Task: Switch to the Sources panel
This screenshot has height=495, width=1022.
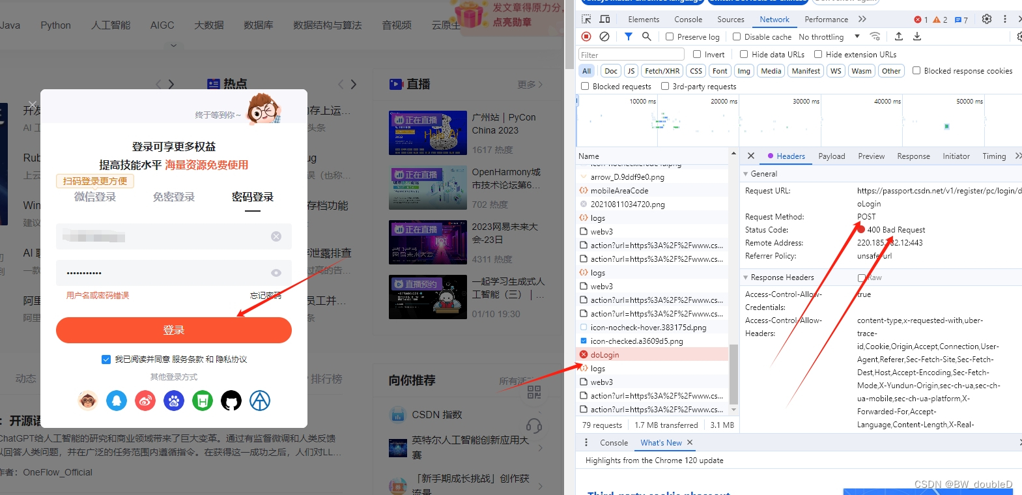Action: point(731,20)
